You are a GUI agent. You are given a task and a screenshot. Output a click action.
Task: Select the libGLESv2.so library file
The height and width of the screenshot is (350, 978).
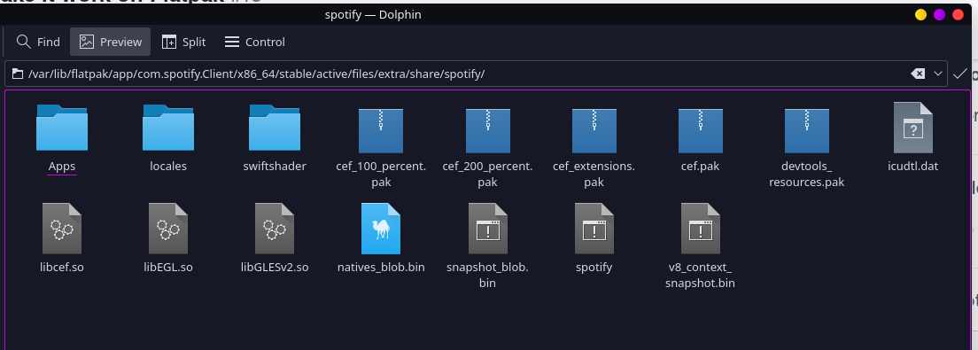click(275, 229)
